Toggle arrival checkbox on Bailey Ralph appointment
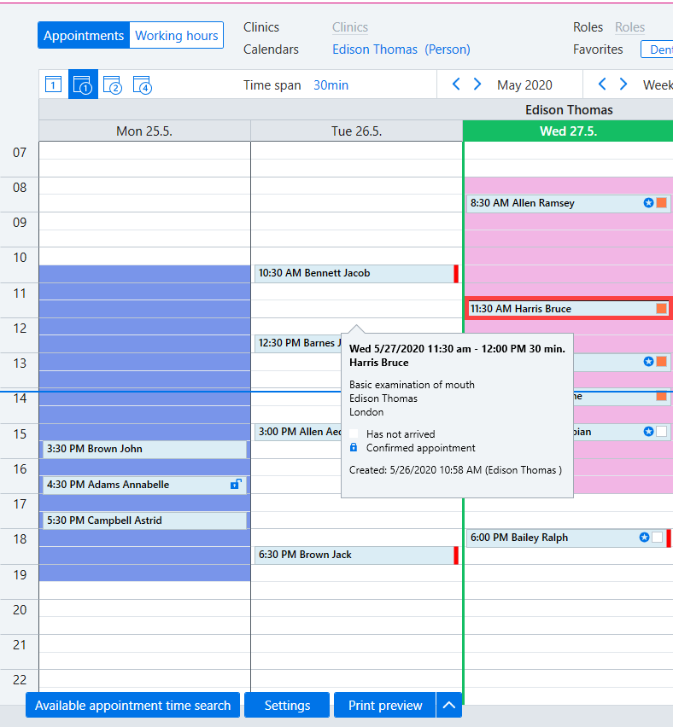Viewport: 673px width, 727px height. [x=658, y=538]
